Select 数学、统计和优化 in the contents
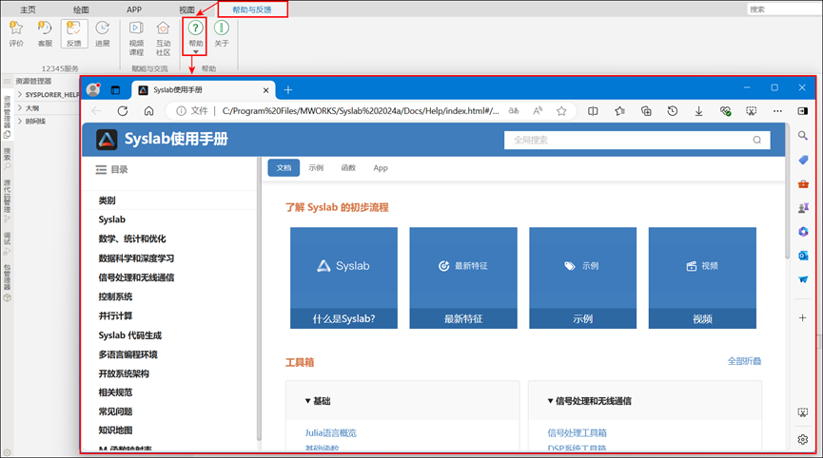This screenshot has width=823, height=458. click(132, 239)
